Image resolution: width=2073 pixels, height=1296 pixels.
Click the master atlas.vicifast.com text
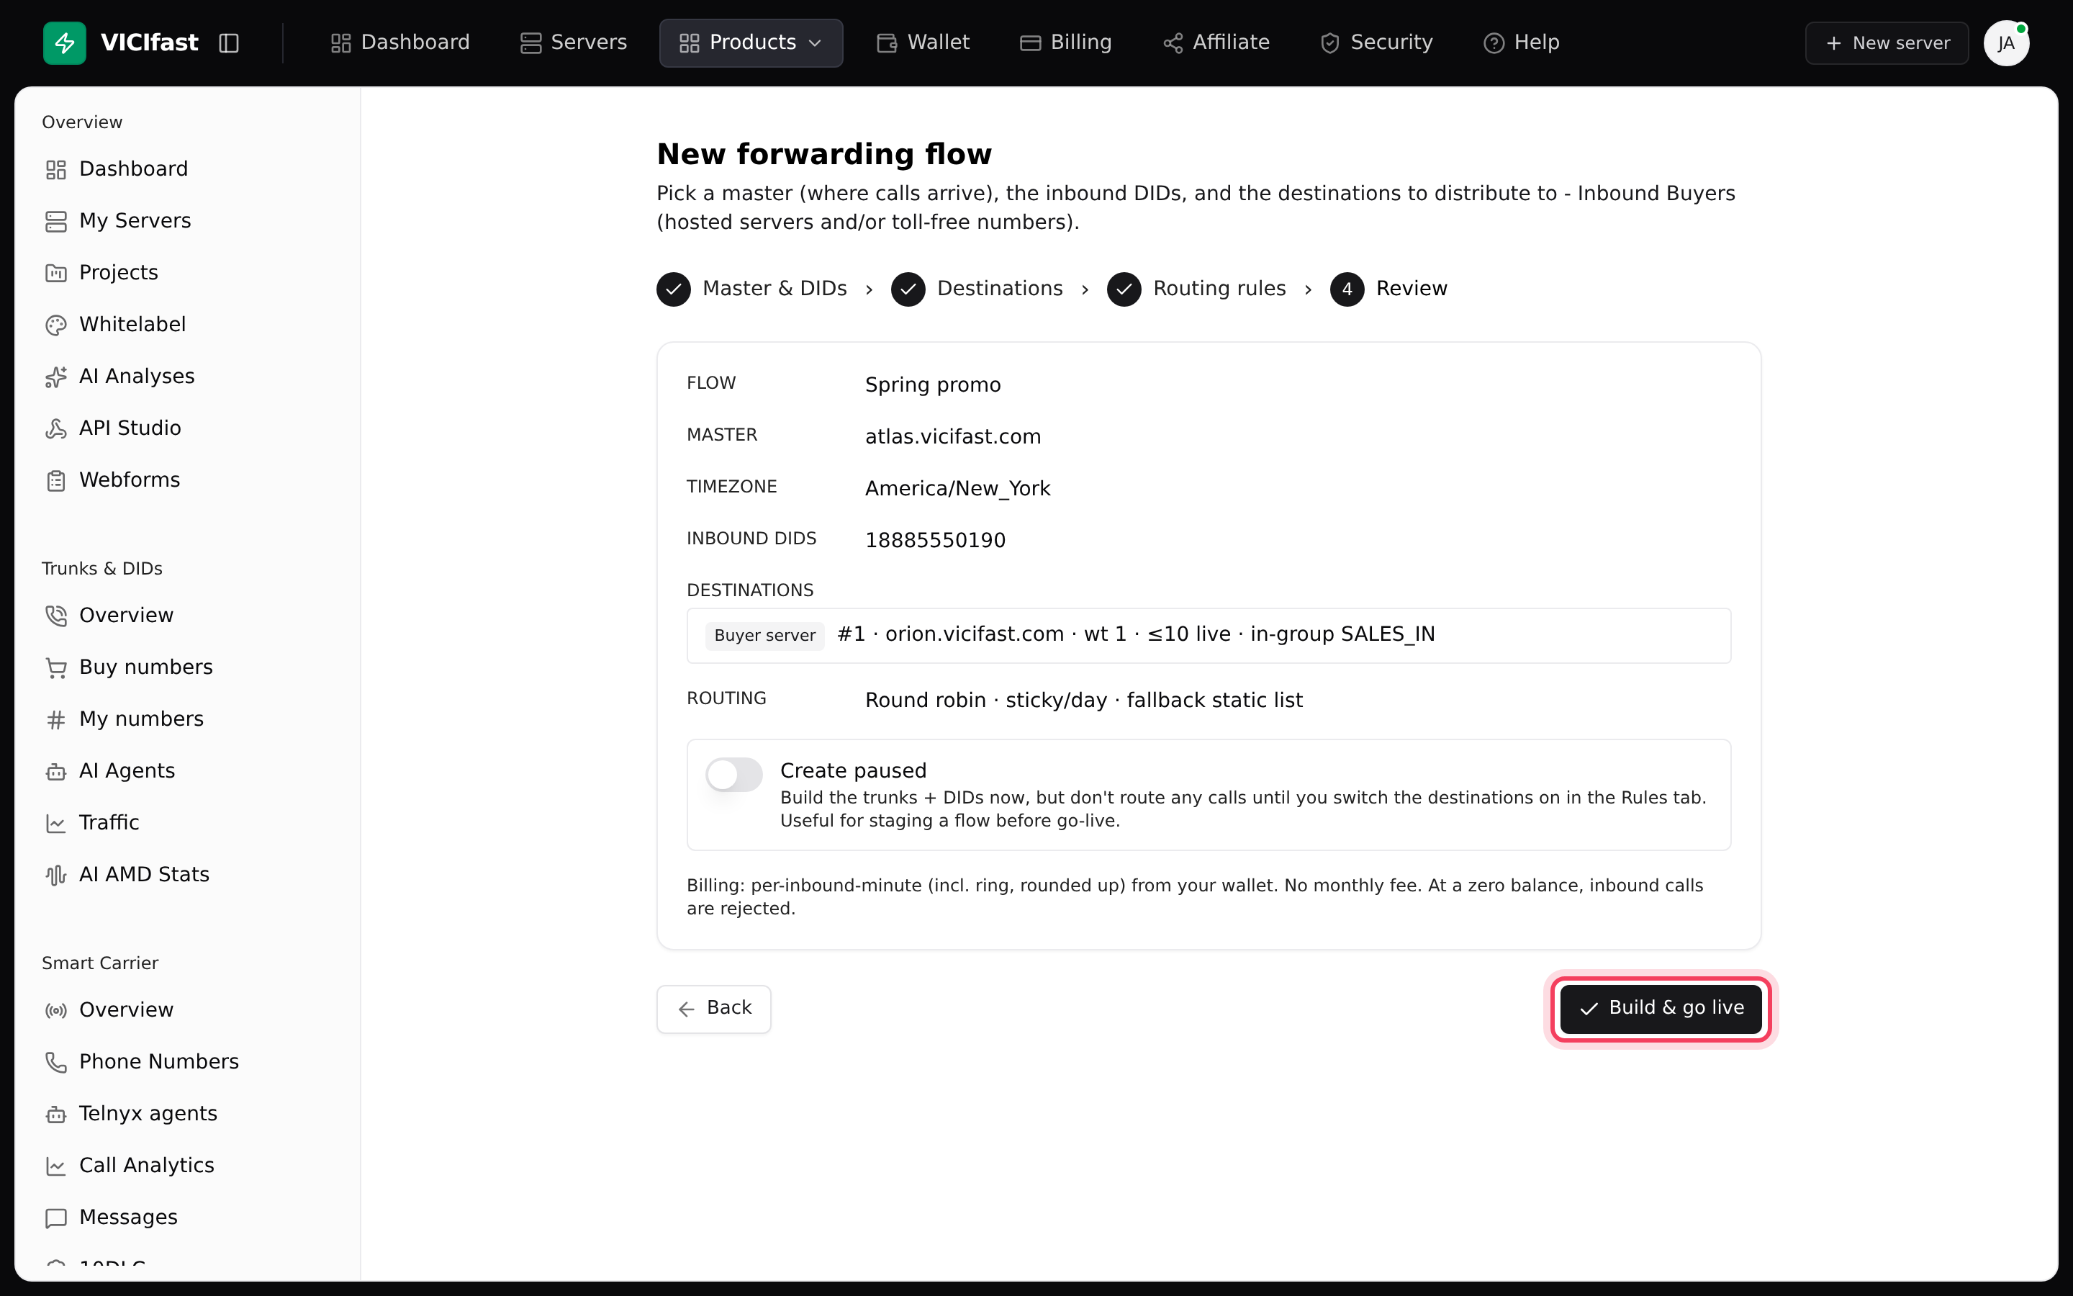[x=954, y=437]
